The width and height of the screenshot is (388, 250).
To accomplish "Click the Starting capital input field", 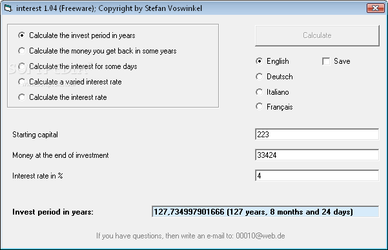I will point(317,135).
